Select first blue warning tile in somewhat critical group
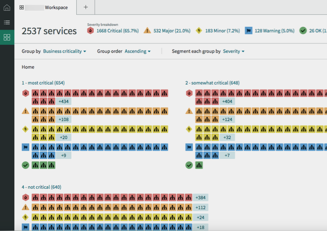327x231 pixels. 199,147
